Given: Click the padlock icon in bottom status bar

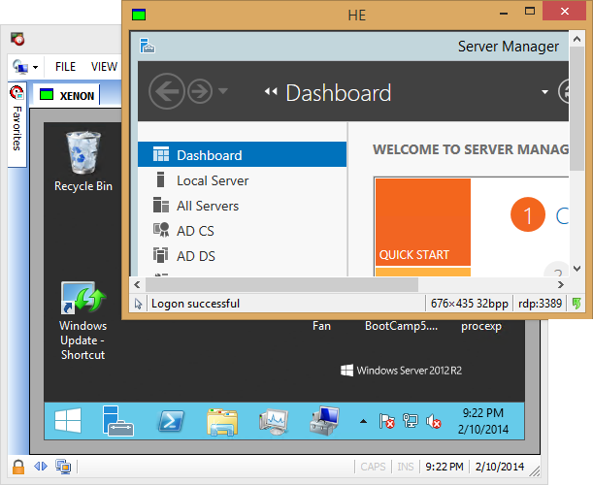Looking at the screenshot, I should 18,467.
